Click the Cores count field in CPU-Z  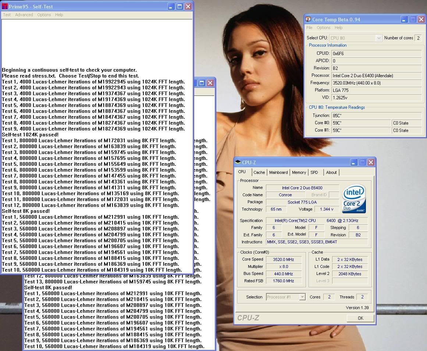tap(329, 297)
